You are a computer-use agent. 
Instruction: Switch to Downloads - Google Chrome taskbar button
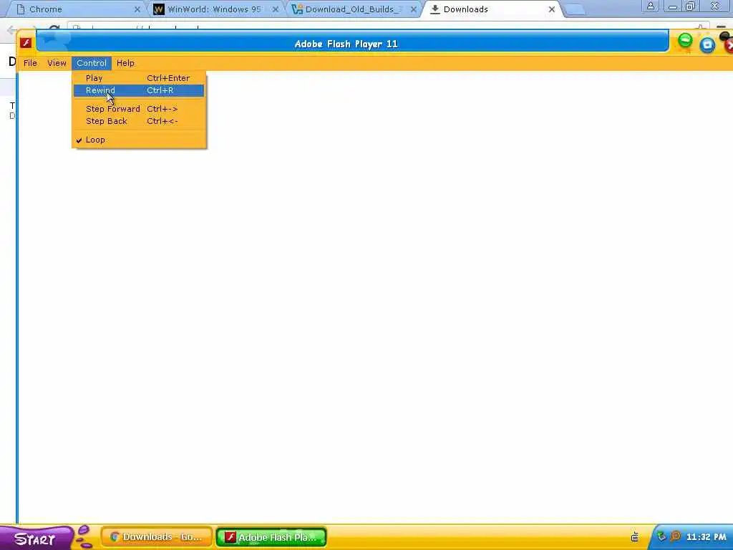pos(157,537)
